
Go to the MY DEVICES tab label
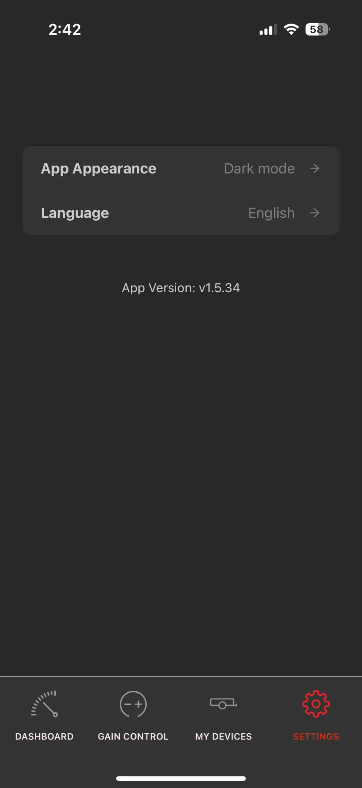223,737
